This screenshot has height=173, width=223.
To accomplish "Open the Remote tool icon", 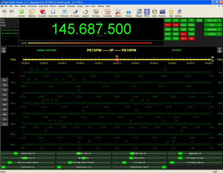I will [162, 13].
